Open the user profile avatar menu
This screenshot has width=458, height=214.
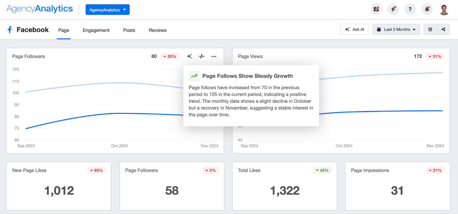coord(444,10)
